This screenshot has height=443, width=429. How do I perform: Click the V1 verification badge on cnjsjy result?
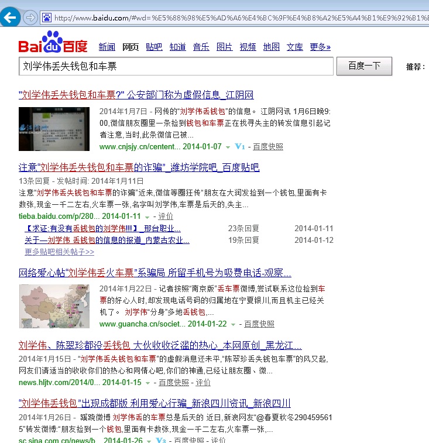point(239,146)
